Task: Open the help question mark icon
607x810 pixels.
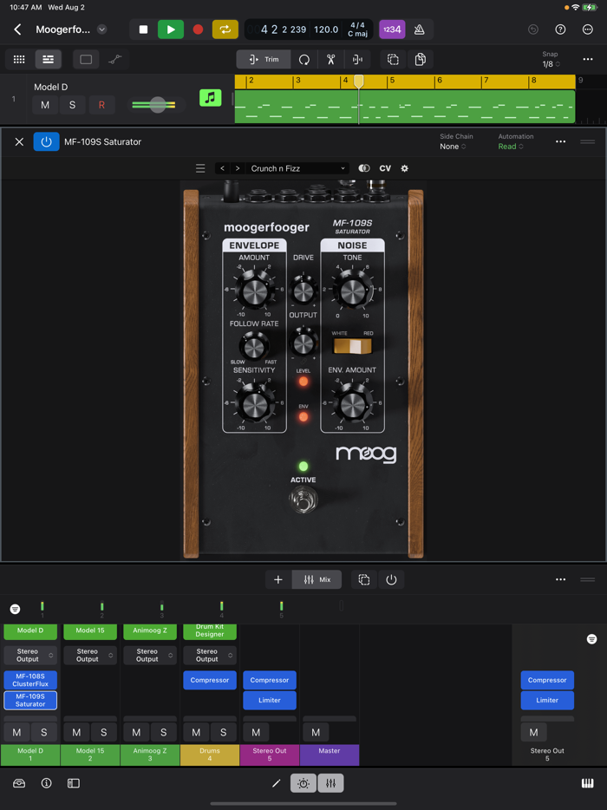Action: (x=560, y=29)
